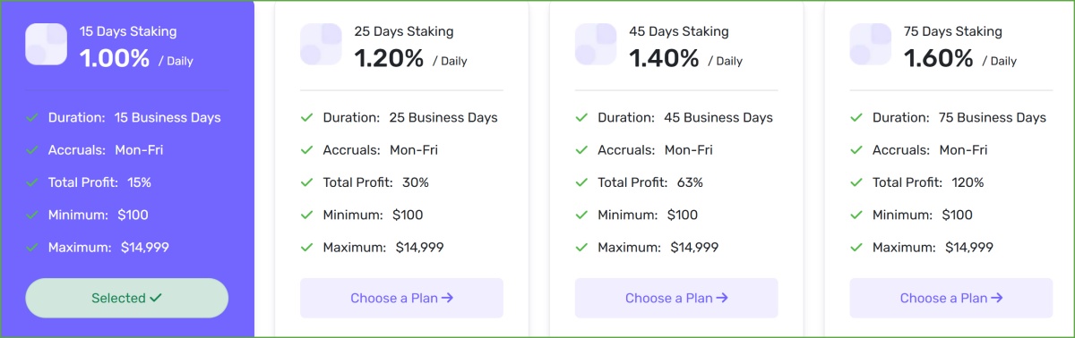Click the 45 Days Staking title
Image resolution: width=1075 pixels, height=338 pixels.
tap(679, 31)
